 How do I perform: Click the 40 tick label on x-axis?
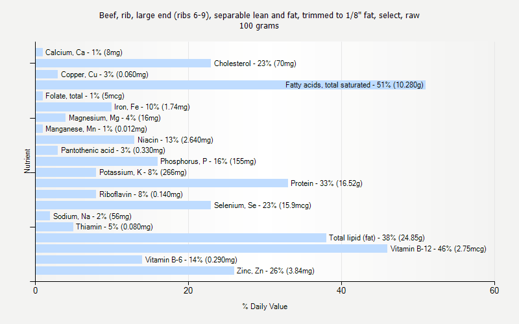click(342, 292)
